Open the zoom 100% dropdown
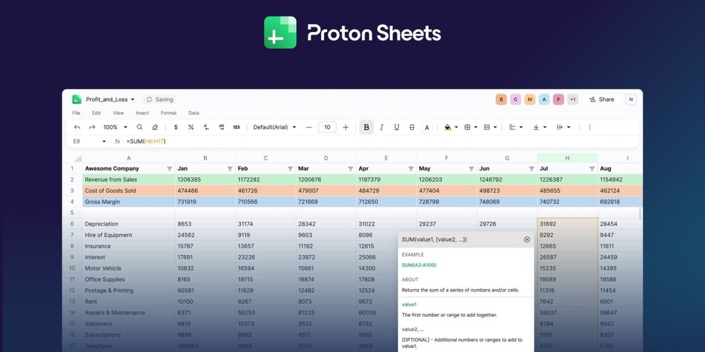 point(114,127)
